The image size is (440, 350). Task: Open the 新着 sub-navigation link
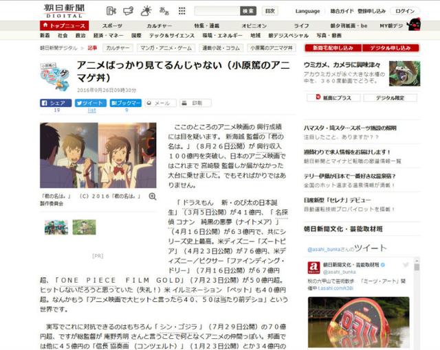click(45, 36)
